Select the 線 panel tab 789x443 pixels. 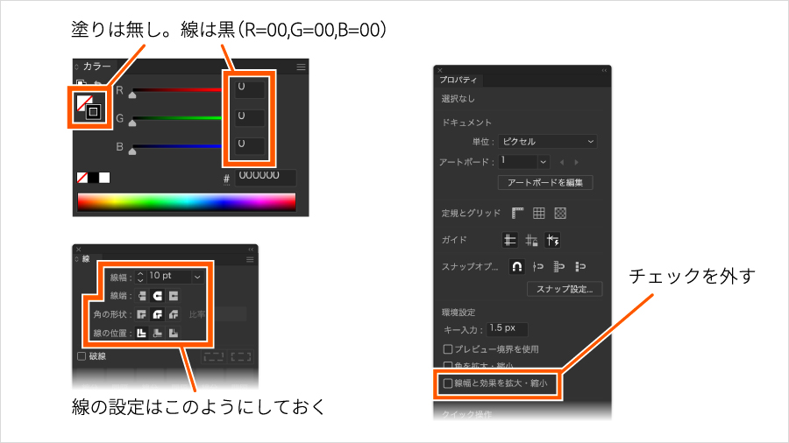pyautogui.click(x=86, y=259)
